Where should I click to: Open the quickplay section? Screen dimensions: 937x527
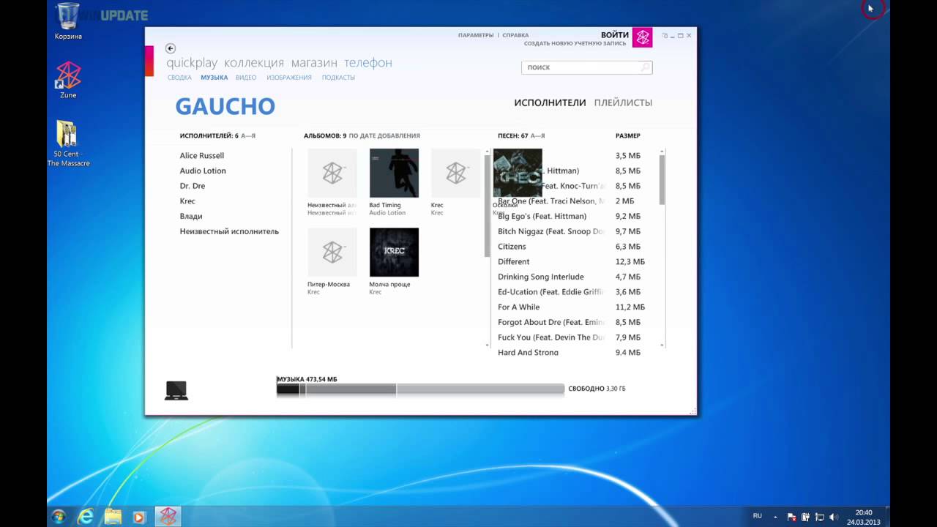pos(192,63)
